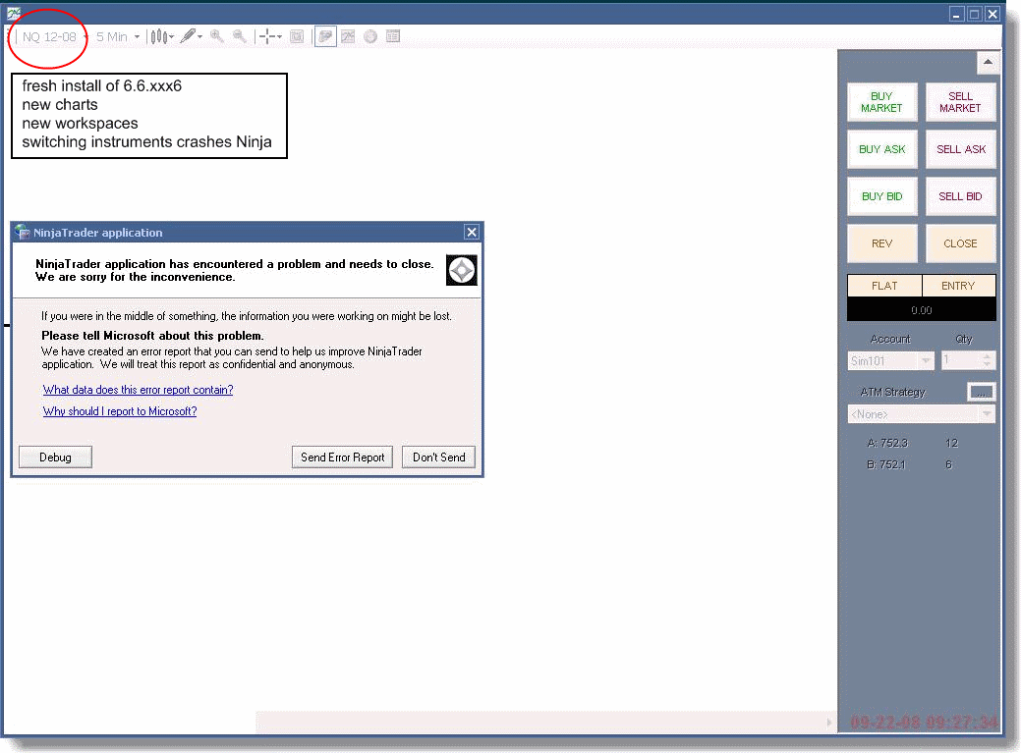Image resolution: width=1021 pixels, height=753 pixels.
Task: Click the NinjaTrader logo icon in dialog
Action: 462,271
